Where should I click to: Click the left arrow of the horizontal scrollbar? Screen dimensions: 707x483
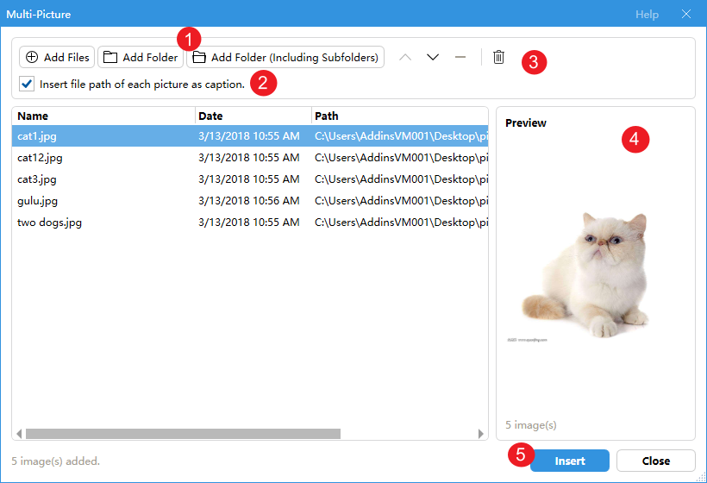pos(19,434)
